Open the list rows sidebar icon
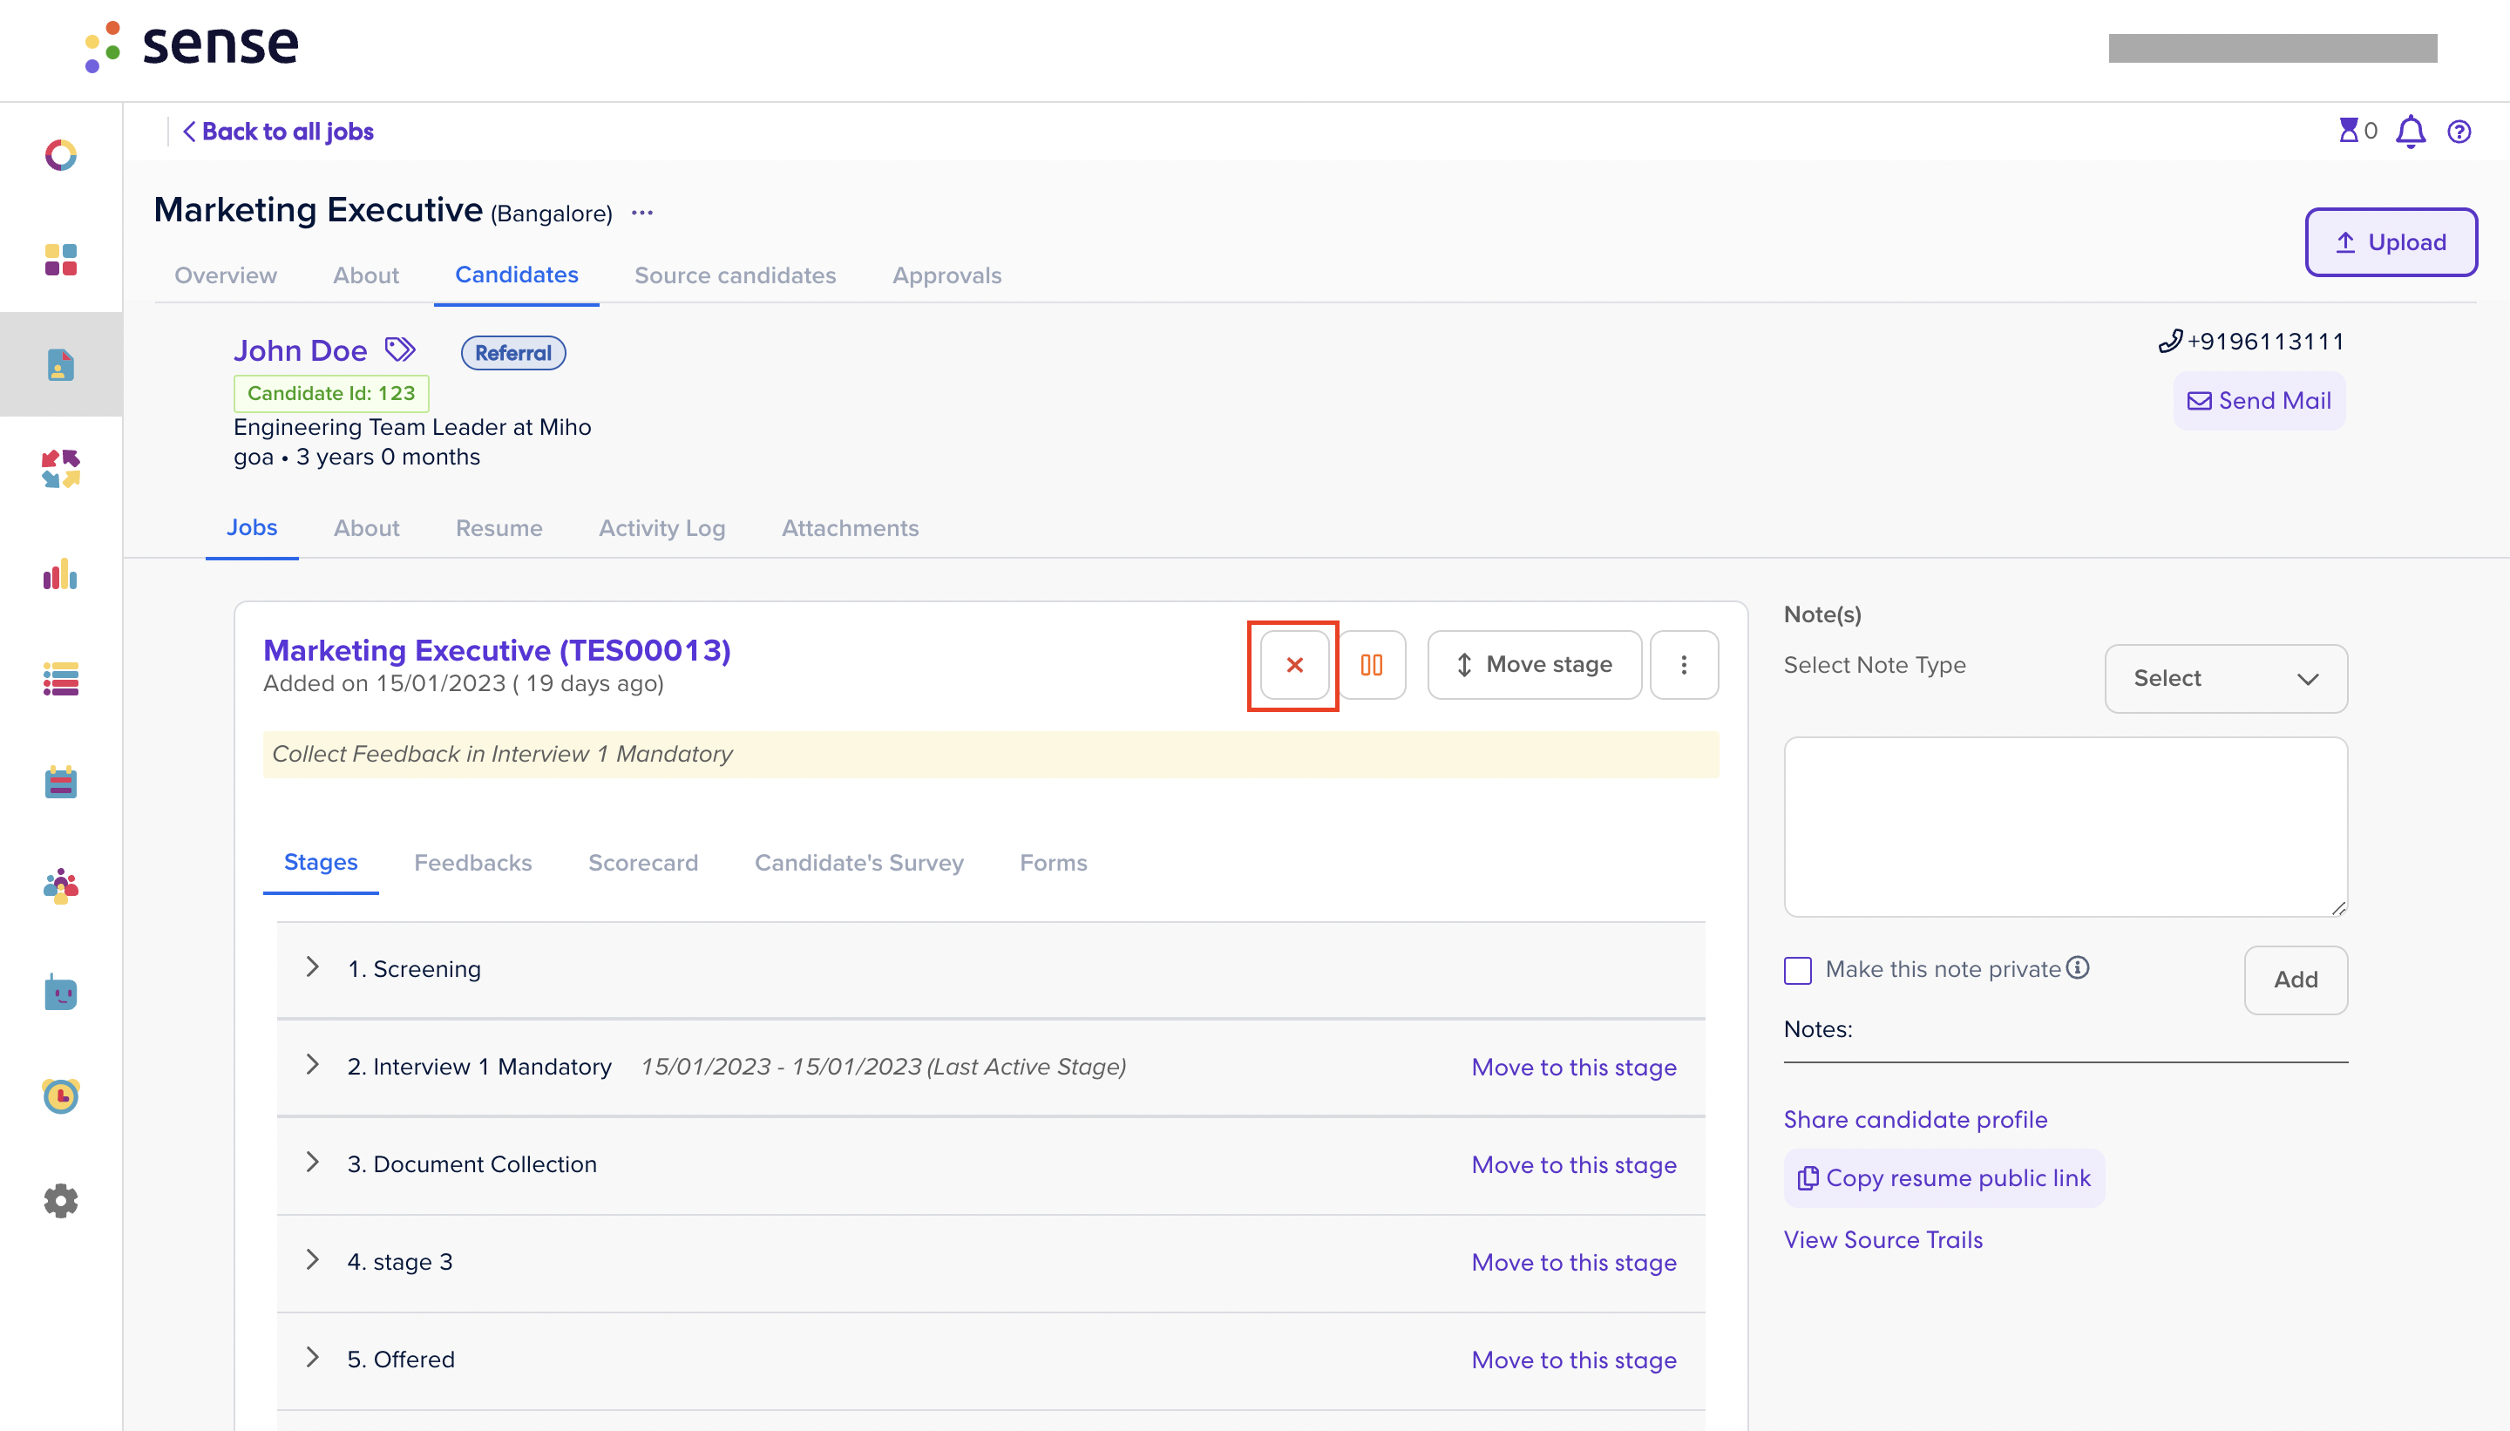The image size is (2510, 1431). click(x=61, y=678)
